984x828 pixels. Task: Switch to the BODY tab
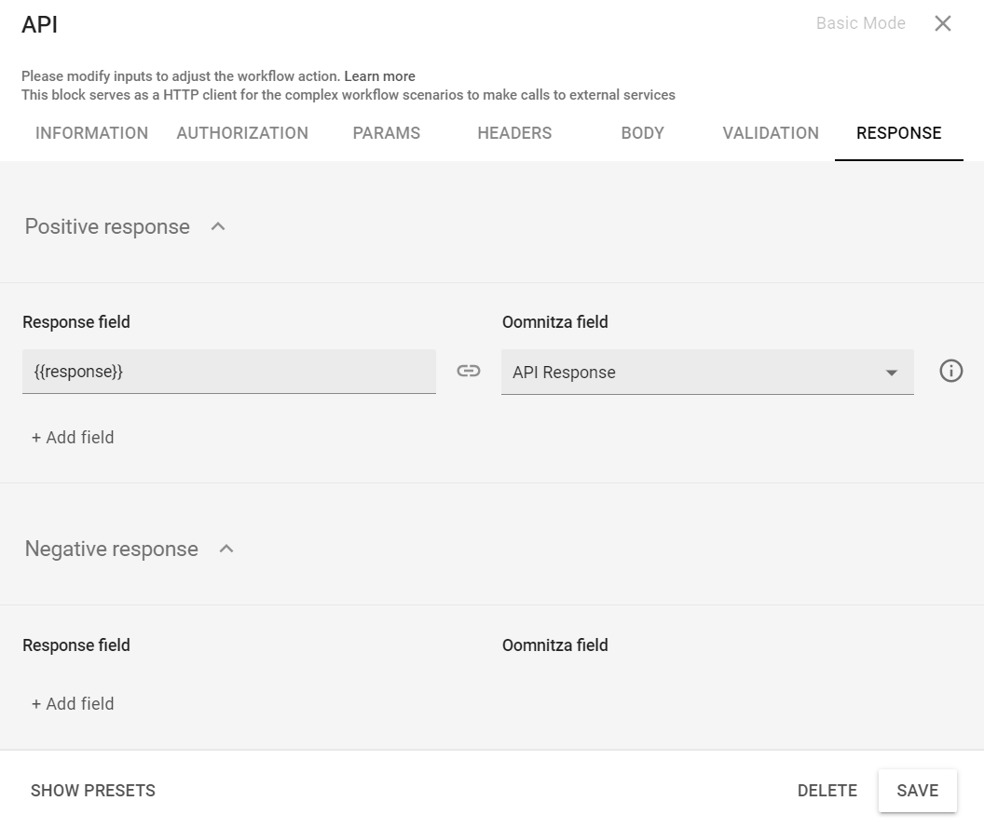(x=642, y=133)
